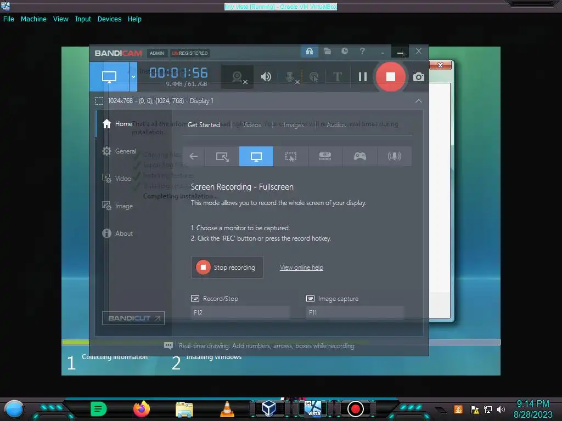Open VirtualBox Help menu

[x=134, y=19]
